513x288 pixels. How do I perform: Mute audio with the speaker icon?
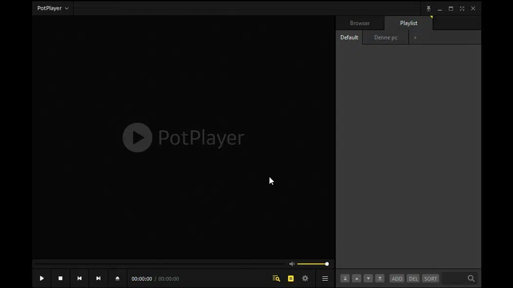pos(292,264)
